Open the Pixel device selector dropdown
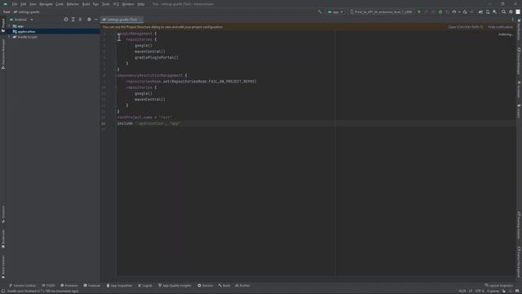The image size is (522, 294). (x=381, y=11)
